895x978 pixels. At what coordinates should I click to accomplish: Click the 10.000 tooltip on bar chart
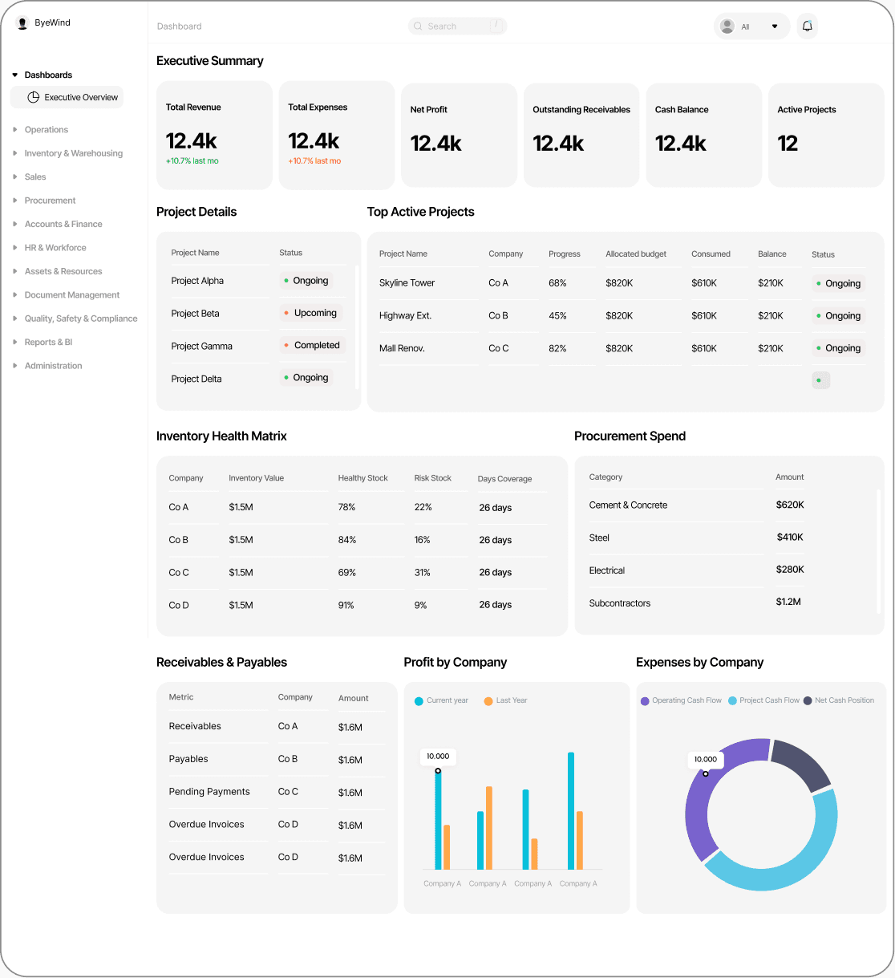(438, 757)
